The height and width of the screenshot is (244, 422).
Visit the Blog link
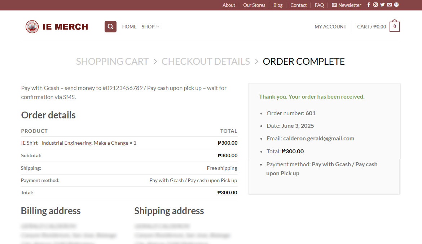point(278,5)
